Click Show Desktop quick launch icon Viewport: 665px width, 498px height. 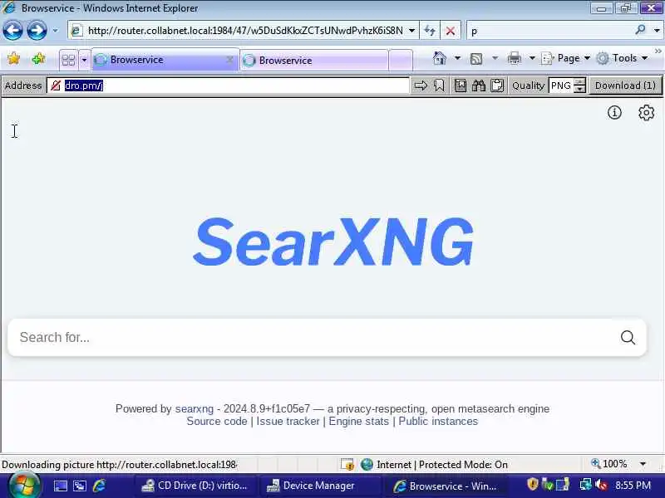[60, 486]
